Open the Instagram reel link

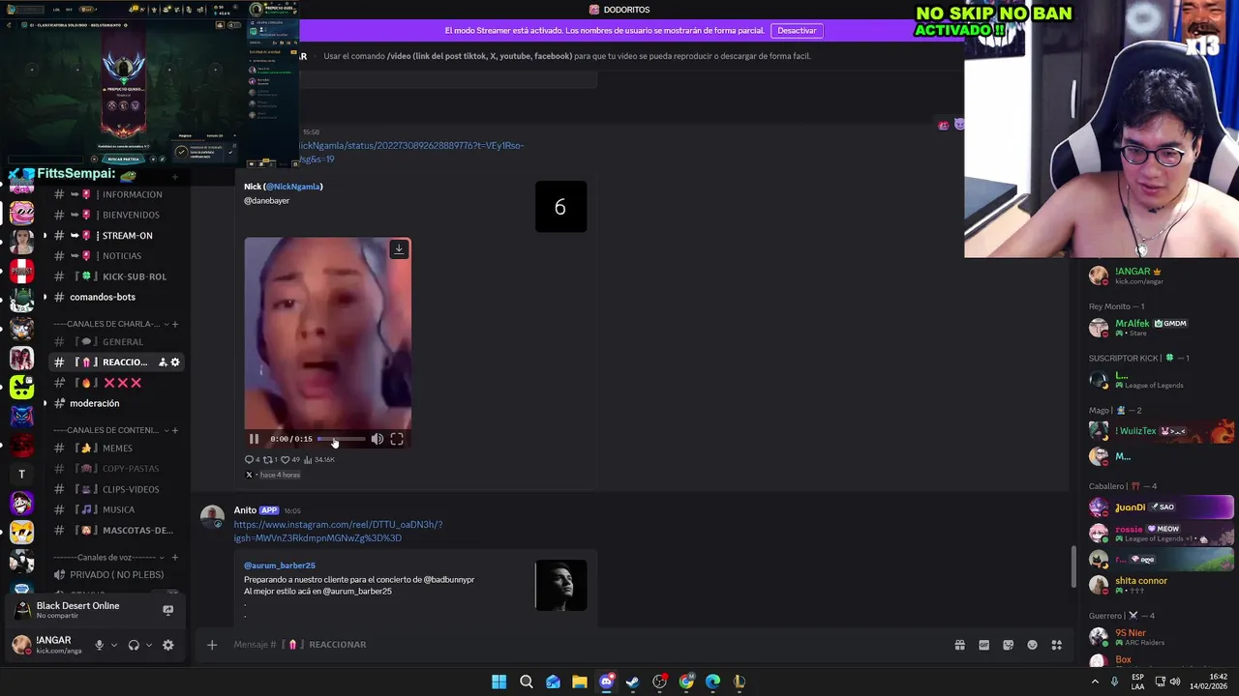pos(338,532)
